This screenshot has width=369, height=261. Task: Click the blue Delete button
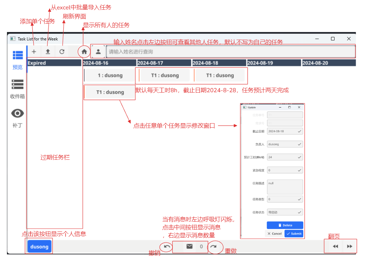[x=285, y=225]
